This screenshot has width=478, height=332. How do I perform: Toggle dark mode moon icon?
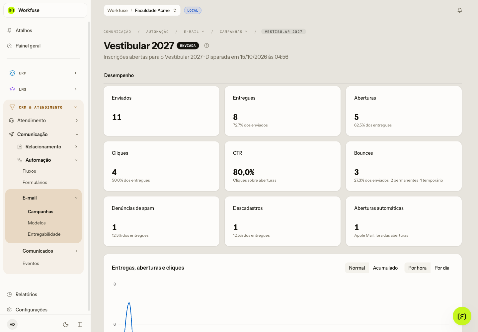click(66, 324)
